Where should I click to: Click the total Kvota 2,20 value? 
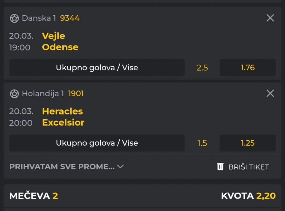pos(266,196)
